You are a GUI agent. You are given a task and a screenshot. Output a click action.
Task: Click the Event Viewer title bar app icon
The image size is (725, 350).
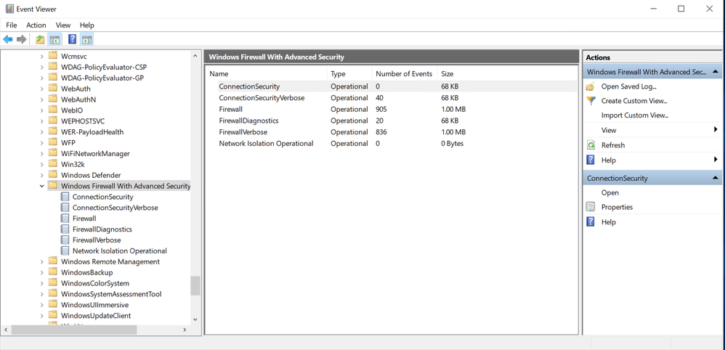(9, 9)
